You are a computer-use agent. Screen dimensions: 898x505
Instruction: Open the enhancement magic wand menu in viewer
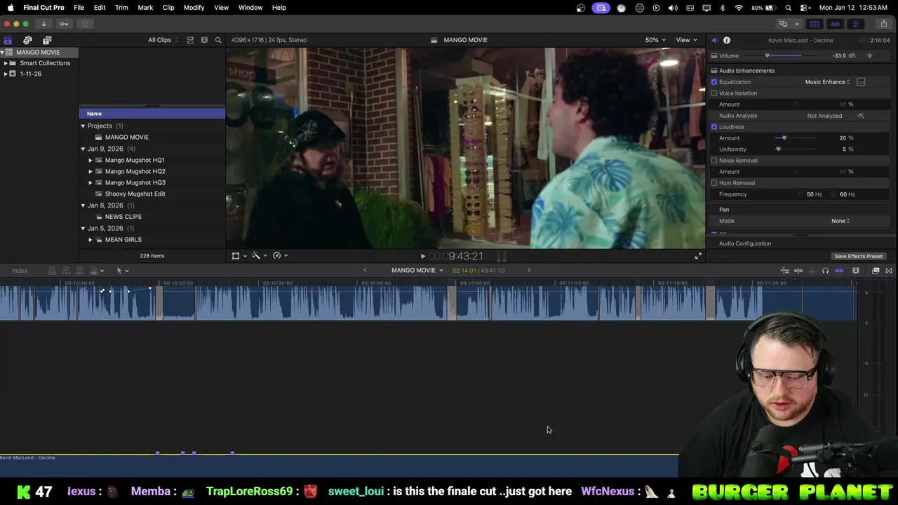tap(259, 256)
